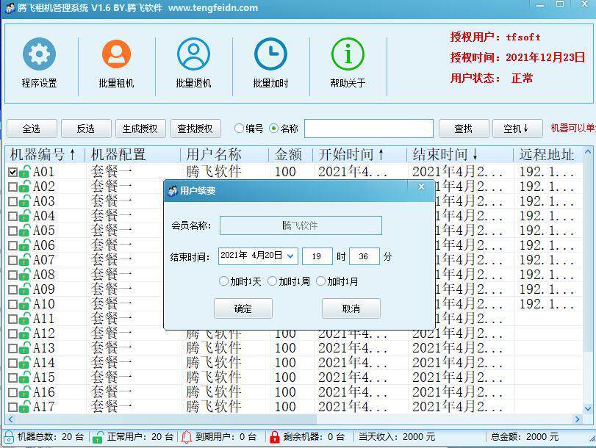Click green lock icon of A05

click(24, 231)
